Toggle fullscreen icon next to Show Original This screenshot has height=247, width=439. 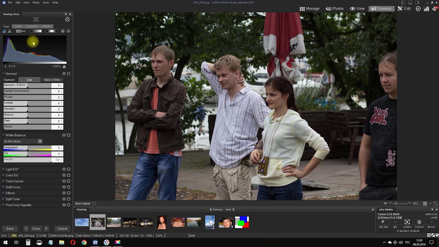point(94,203)
